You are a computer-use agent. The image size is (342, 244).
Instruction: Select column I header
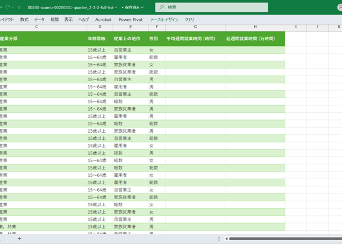(x=296, y=27)
